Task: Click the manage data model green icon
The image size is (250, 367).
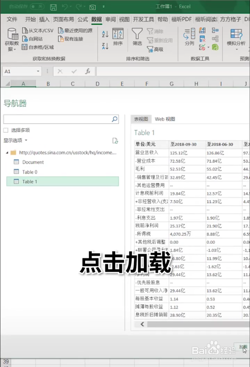Action: [215, 47]
